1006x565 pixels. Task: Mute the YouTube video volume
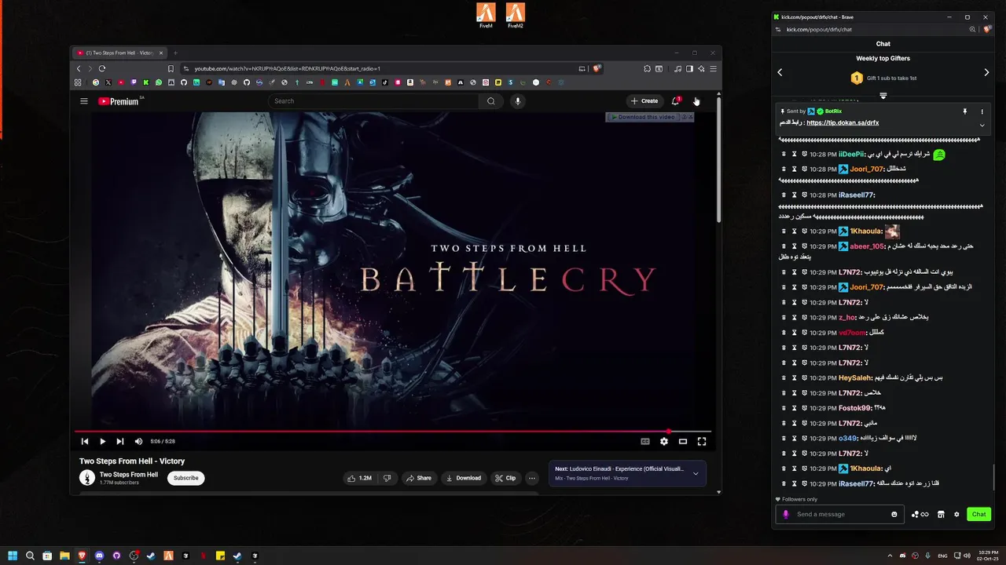tap(138, 442)
